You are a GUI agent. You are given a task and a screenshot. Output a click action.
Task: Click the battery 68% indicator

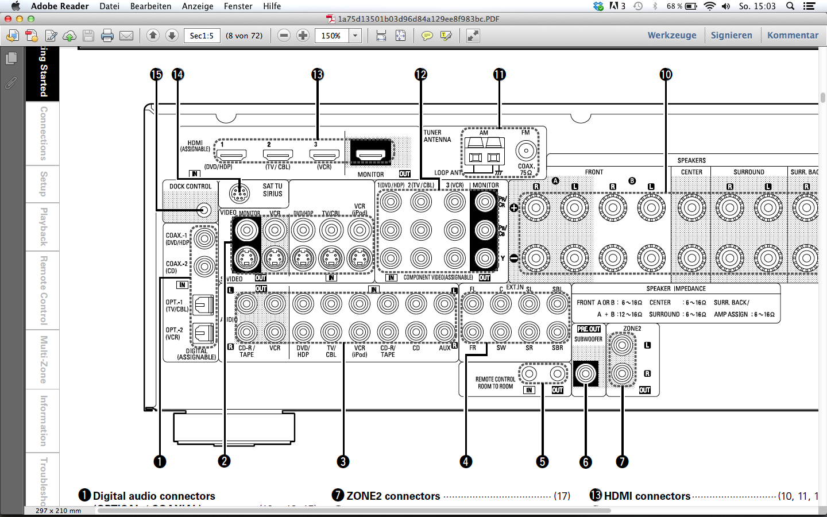pos(682,6)
